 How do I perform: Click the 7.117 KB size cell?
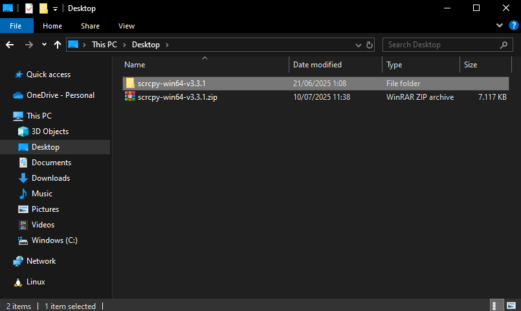[492, 97]
